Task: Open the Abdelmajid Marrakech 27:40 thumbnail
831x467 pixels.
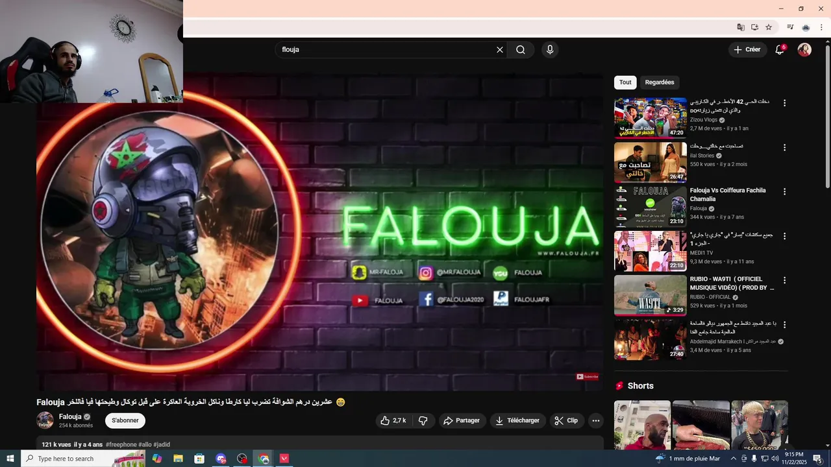Action: pos(651,340)
